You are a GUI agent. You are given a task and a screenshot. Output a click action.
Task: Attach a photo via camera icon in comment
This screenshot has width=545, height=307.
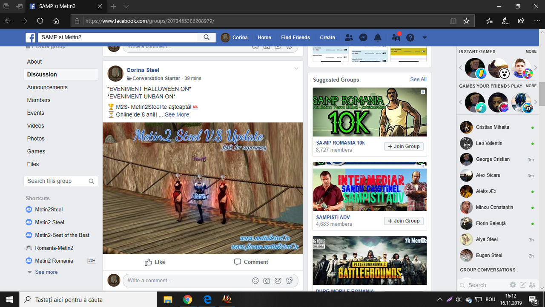click(267, 281)
